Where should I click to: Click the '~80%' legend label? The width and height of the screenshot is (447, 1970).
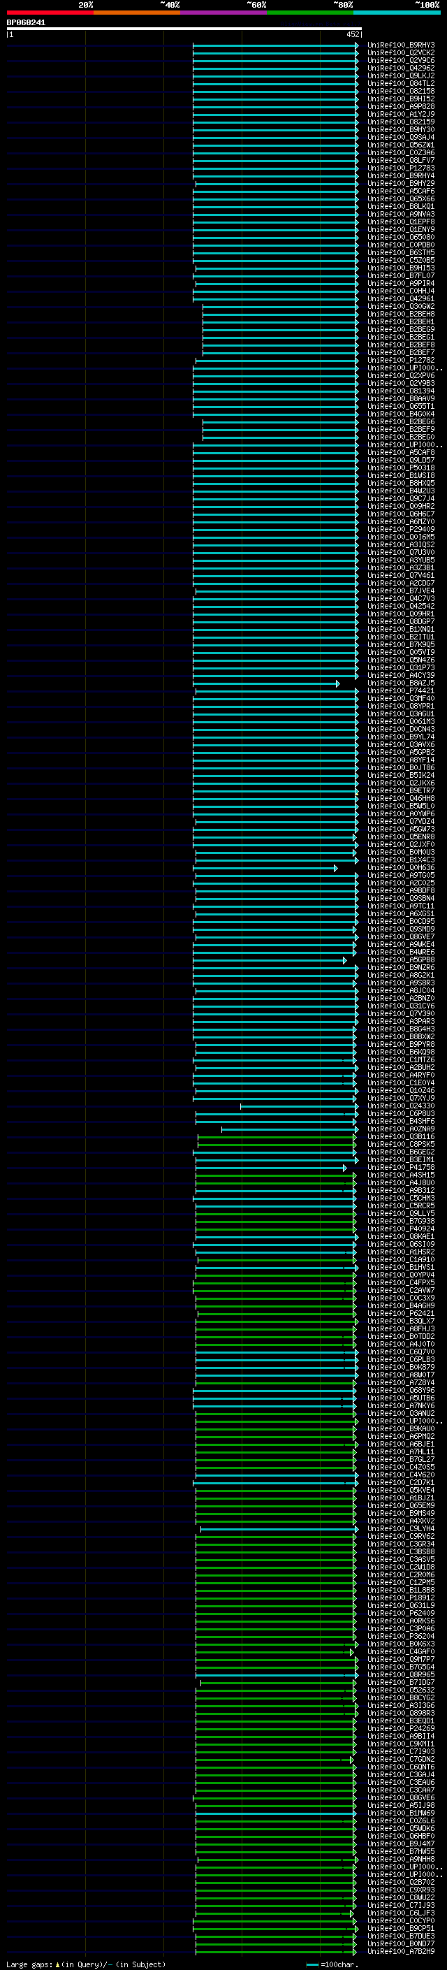(343, 5)
